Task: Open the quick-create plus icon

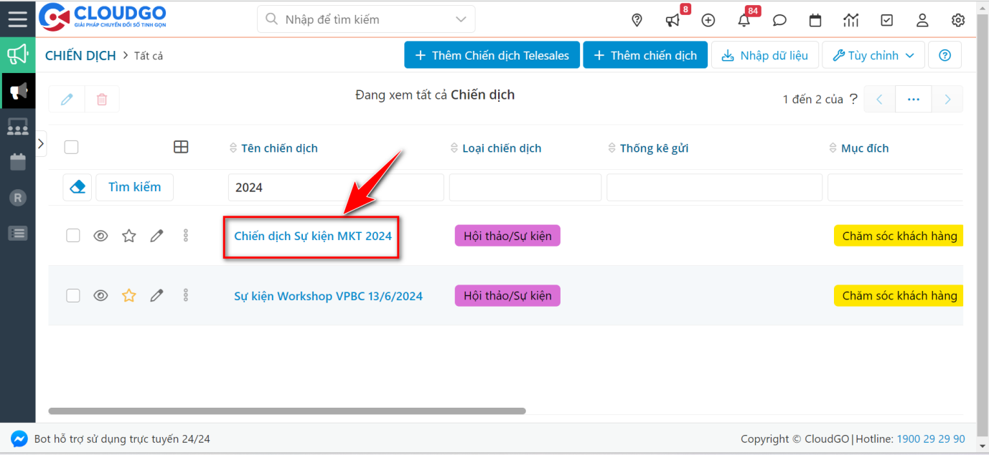Action: pyautogui.click(x=708, y=20)
